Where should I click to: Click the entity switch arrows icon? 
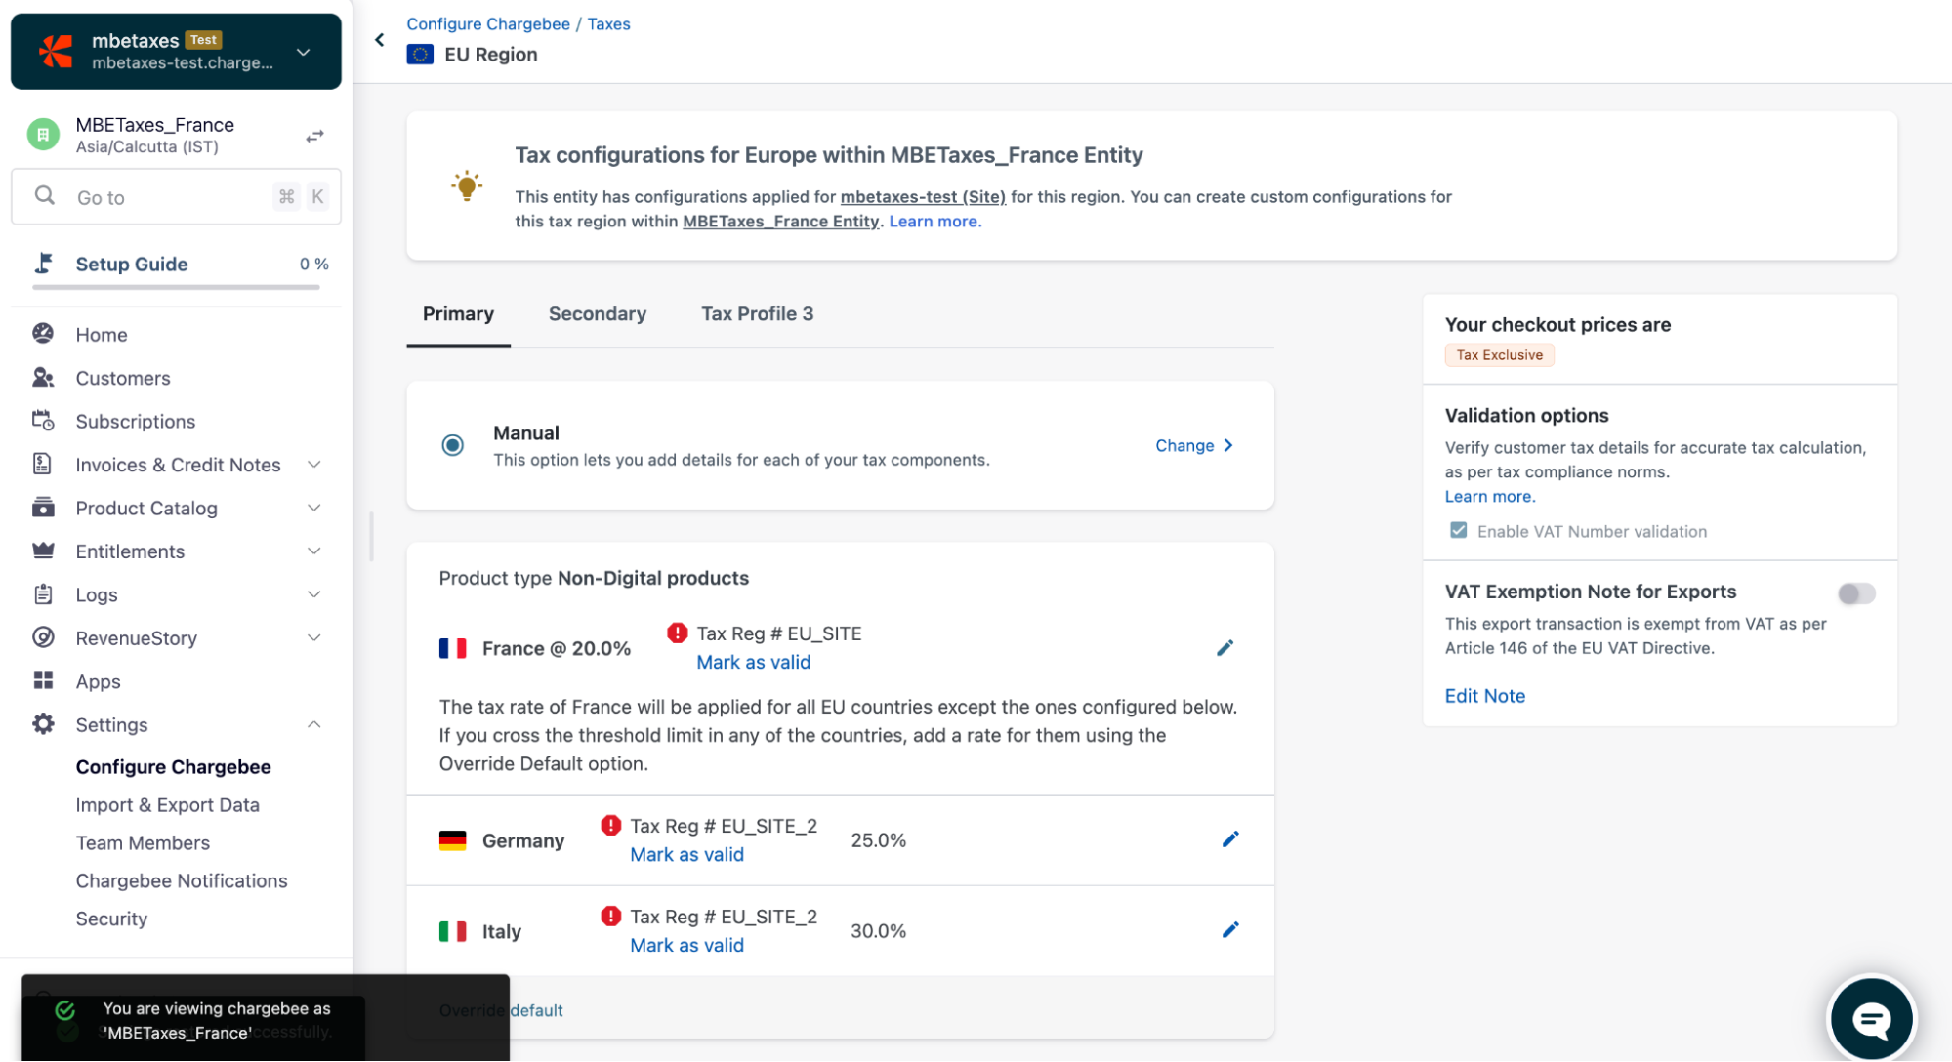tap(314, 136)
